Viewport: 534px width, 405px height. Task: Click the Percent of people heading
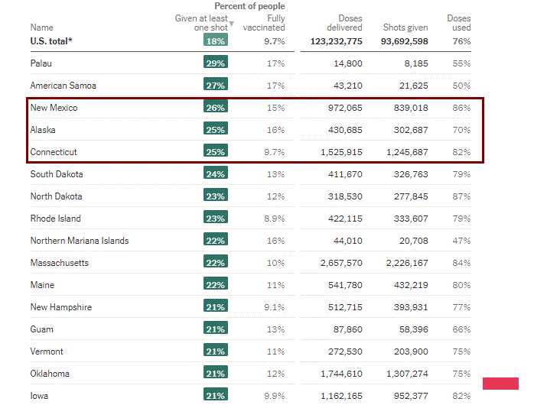[x=249, y=6]
